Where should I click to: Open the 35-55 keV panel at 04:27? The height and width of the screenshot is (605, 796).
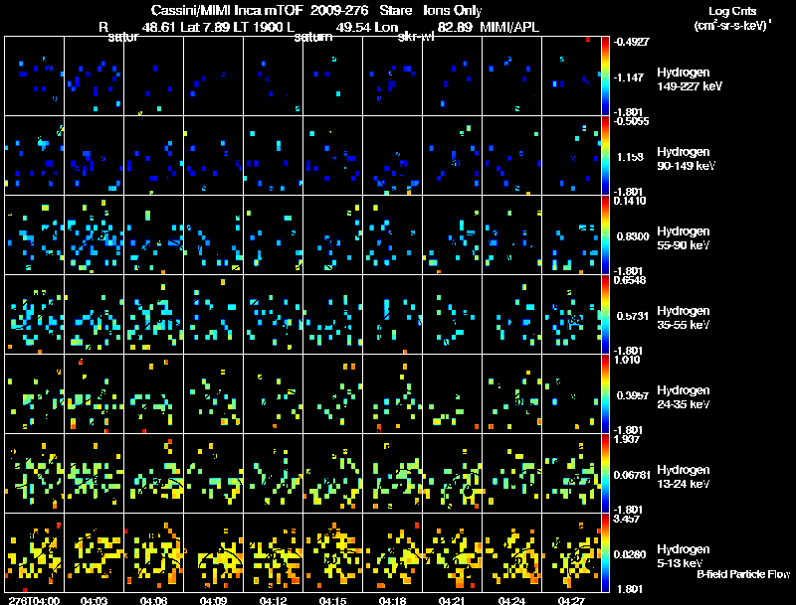(x=571, y=315)
